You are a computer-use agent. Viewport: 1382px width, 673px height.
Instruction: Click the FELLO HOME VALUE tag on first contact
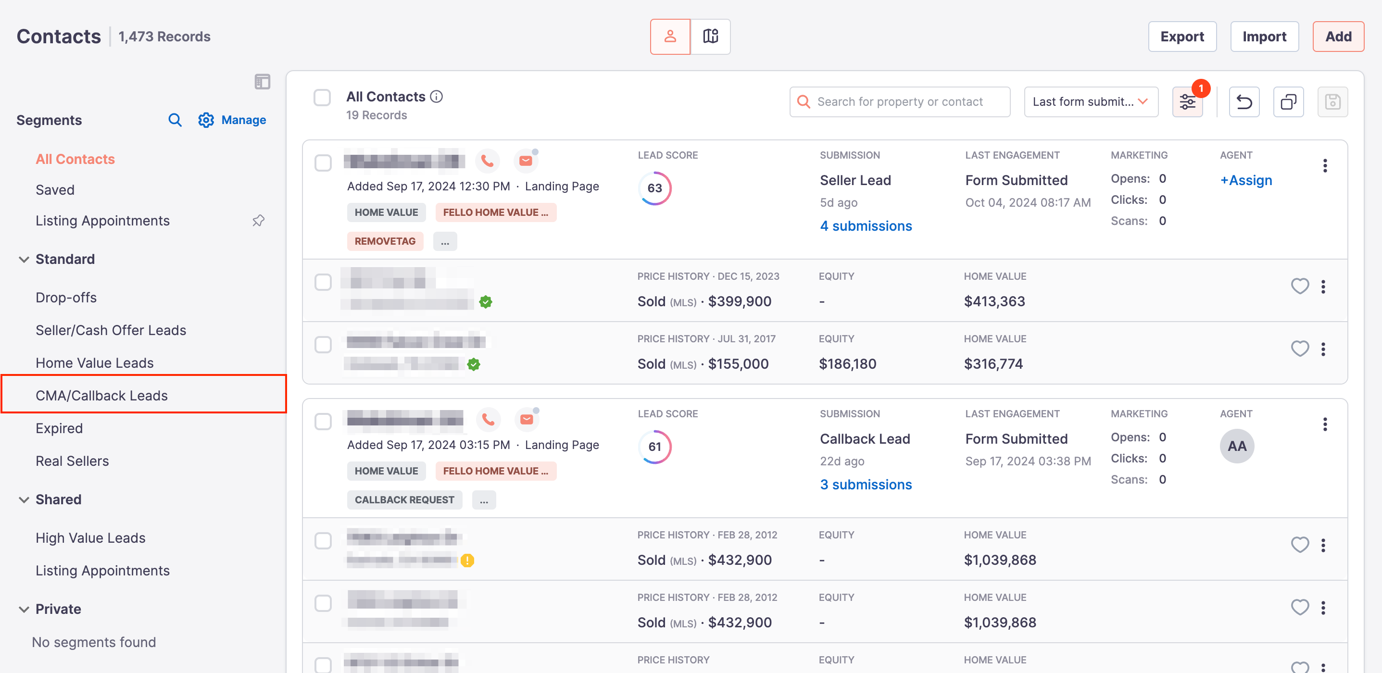496,212
